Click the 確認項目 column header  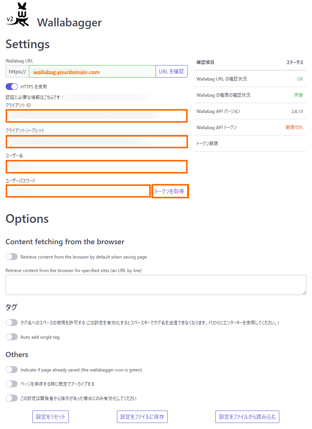click(205, 62)
